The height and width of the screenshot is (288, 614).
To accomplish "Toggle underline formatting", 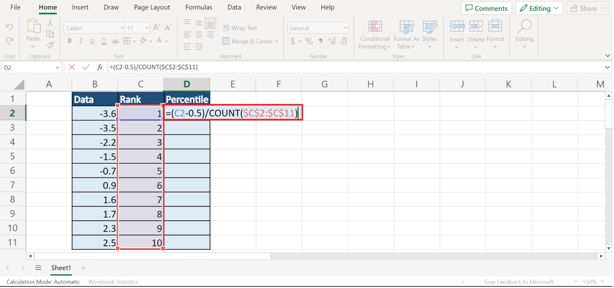I will point(92,41).
